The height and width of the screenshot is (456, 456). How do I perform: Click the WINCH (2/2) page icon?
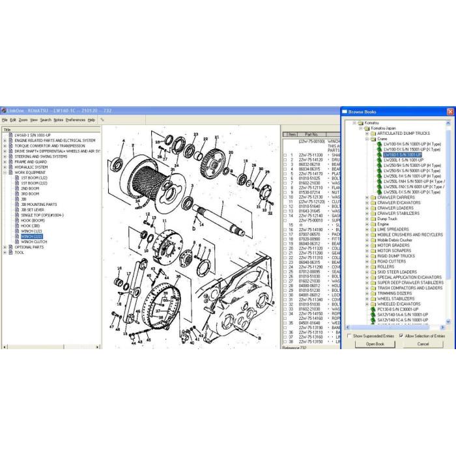17,236
